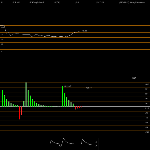Click the green bar beside 1044.47
Viewport: 150px width, 150px height.
tap(62, 96)
